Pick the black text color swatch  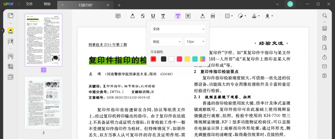pyautogui.click(x=164, y=59)
